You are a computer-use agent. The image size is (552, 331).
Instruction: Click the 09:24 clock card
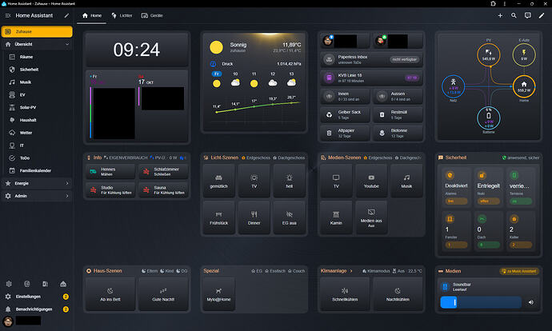pyautogui.click(x=137, y=50)
